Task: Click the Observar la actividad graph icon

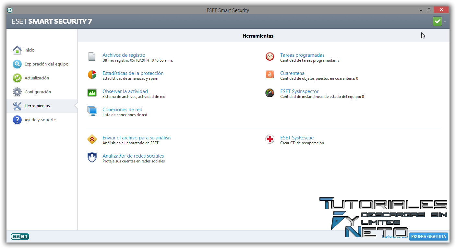Action: click(92, 93)
